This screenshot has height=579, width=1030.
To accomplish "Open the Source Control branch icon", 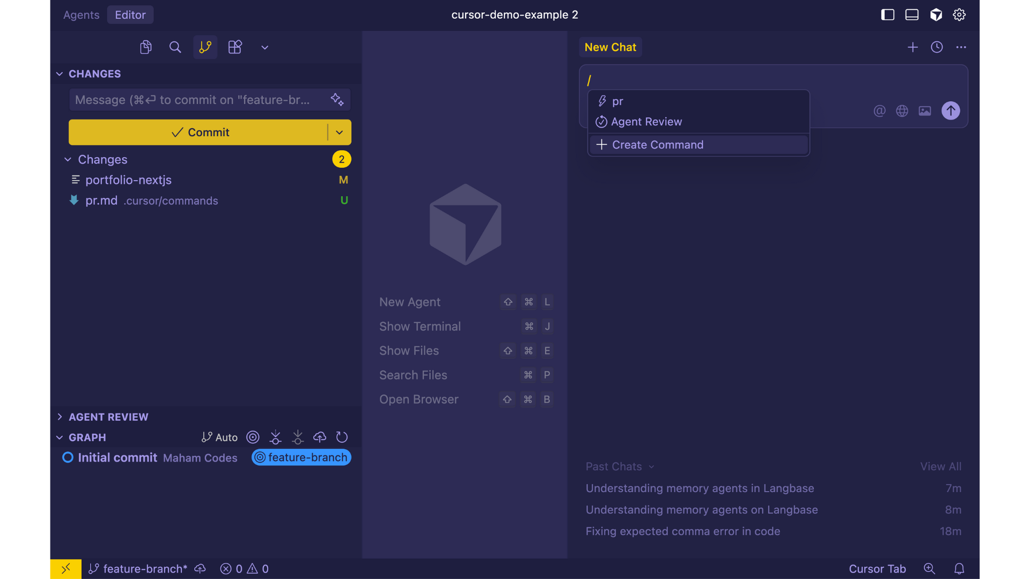I will 205,47.
